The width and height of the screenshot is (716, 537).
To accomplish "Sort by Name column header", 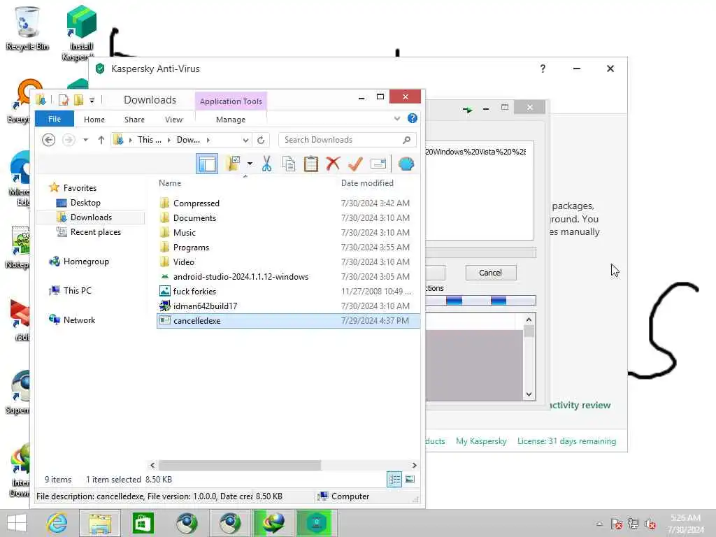I will pyautogui.click(x=170, y=183).
